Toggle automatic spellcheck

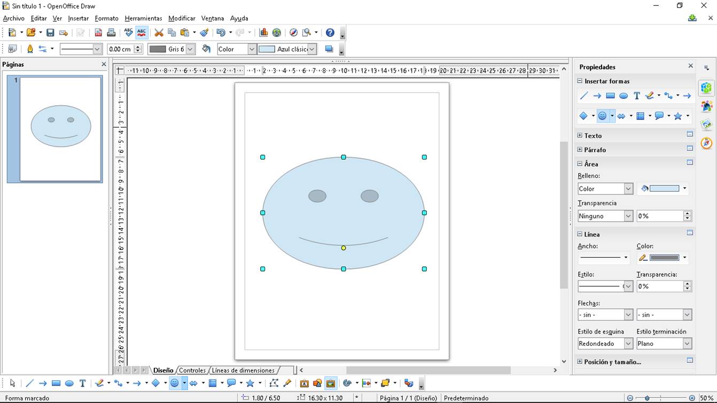(141, 32)
